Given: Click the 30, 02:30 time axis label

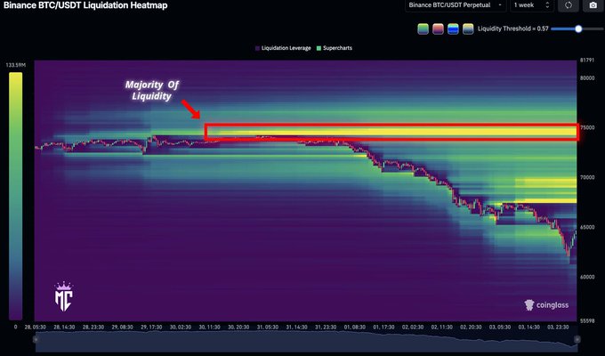Looking at the screenshot, I should tap(181, 327).
